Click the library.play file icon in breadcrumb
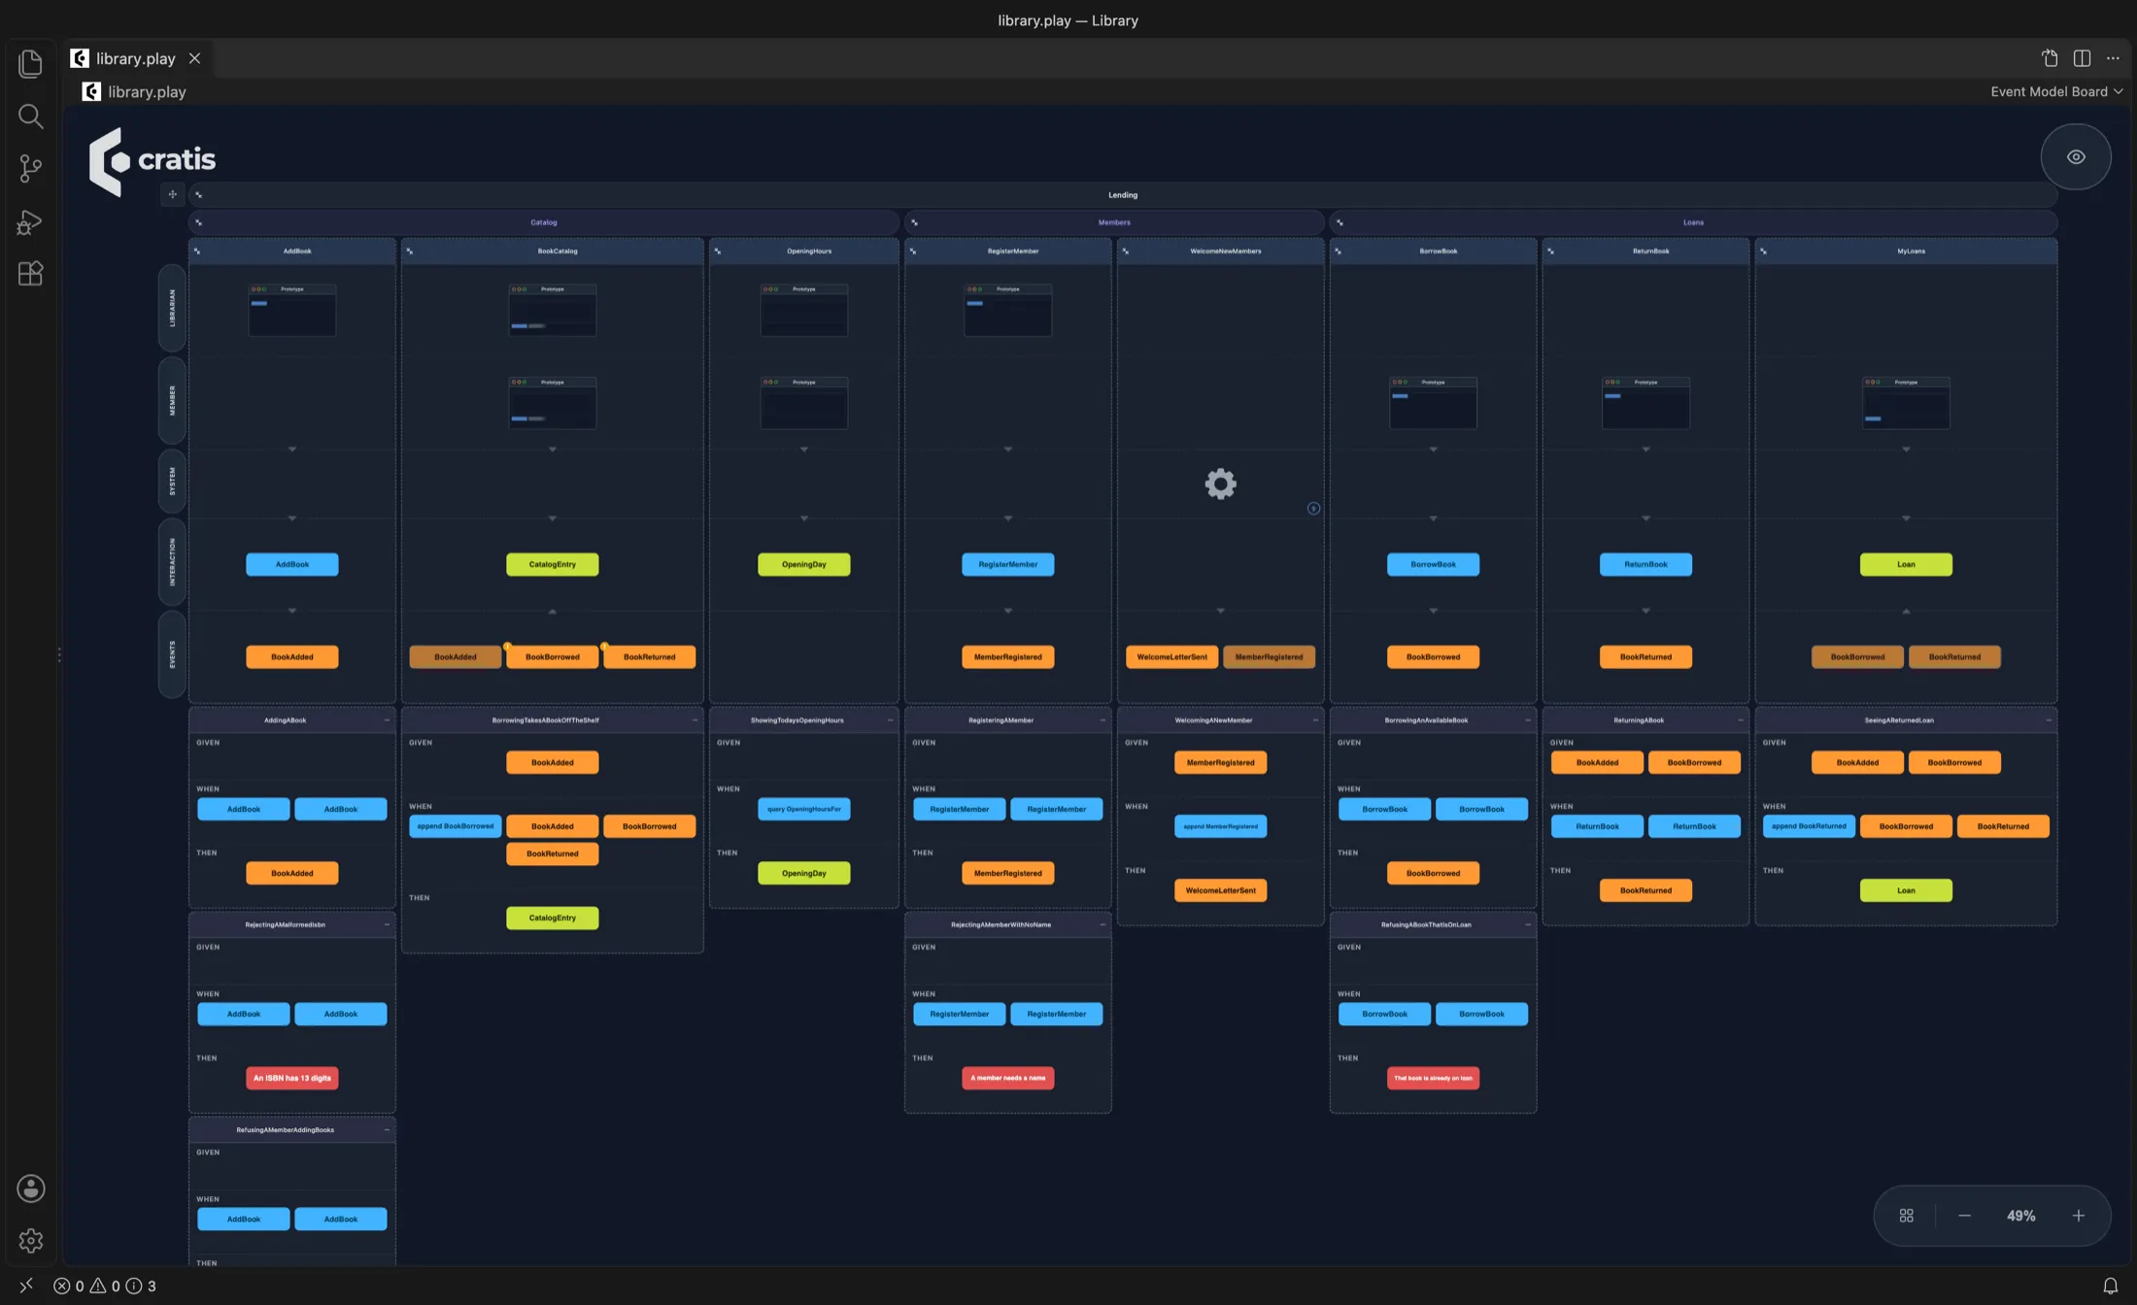The width and height of the screenshot is (2137, 1305). click(x=91, y=91)
